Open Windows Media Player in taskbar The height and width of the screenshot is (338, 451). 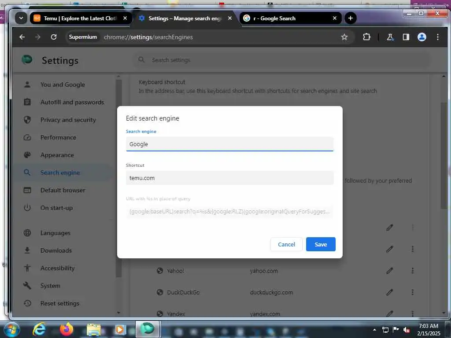coord(120,330)
